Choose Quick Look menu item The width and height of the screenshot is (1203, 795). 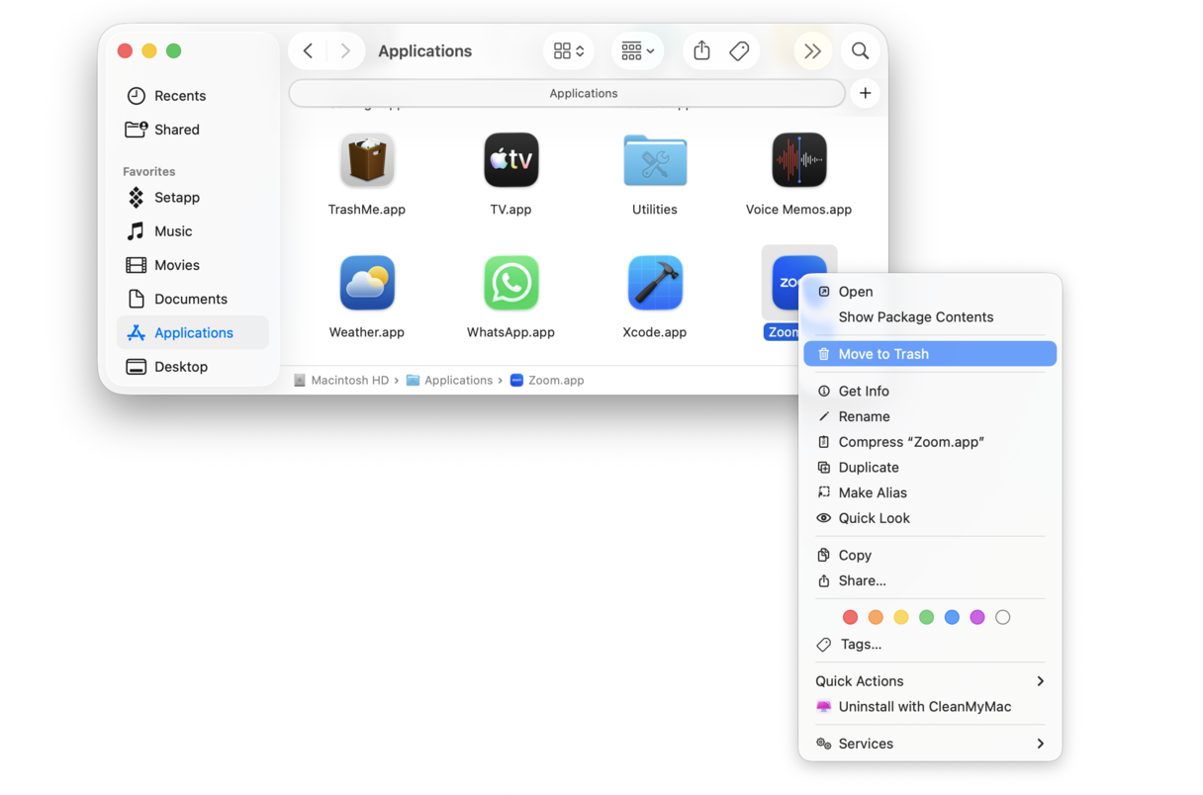(x=930, y=518)
